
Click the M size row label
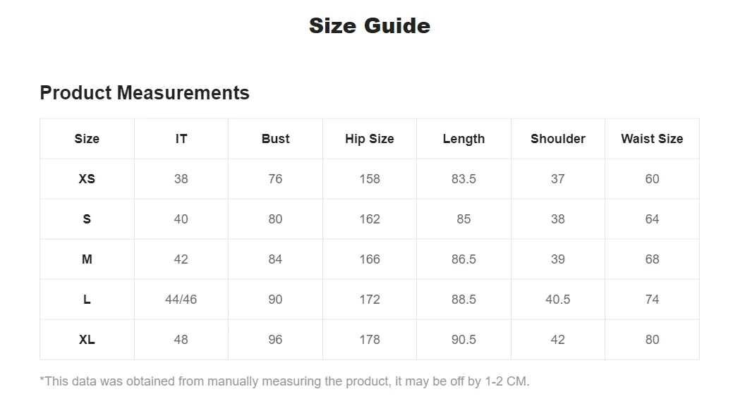tap(87, 259)
